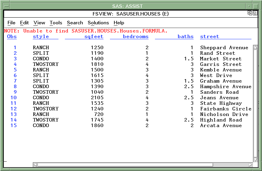262x171 pixels.
Task: Click the window resize icon beside the title bar
Action: [x=255, y=13]
